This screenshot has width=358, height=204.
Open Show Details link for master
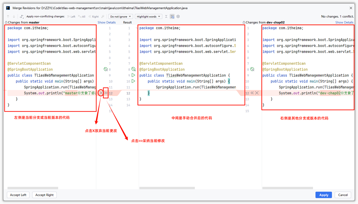click(107, 22)
